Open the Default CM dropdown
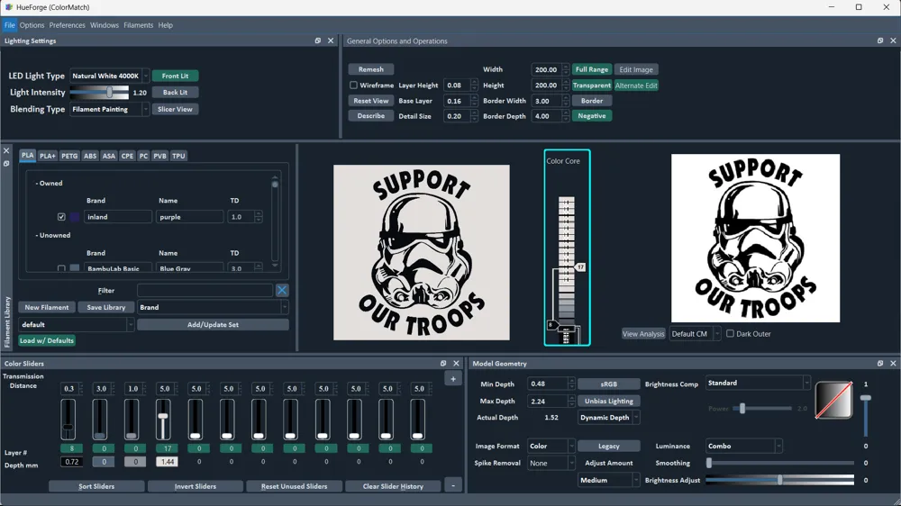This screenshot has width=901, height=506. (695, 334)
